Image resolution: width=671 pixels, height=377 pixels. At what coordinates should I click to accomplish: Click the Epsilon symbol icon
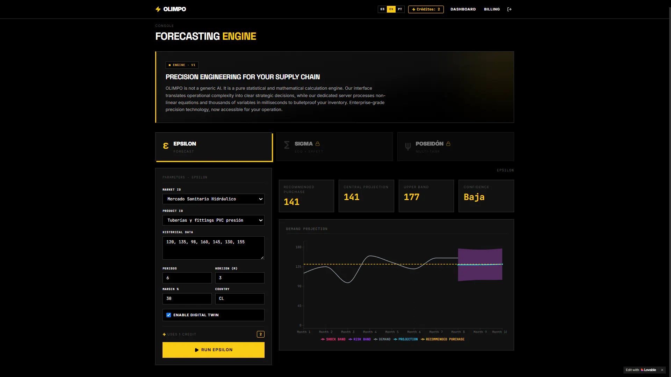tap(166, 146)
